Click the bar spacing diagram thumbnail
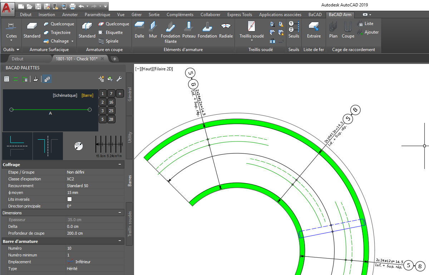The width and height of the screenshot is (429, 275). tap(108, 146)
